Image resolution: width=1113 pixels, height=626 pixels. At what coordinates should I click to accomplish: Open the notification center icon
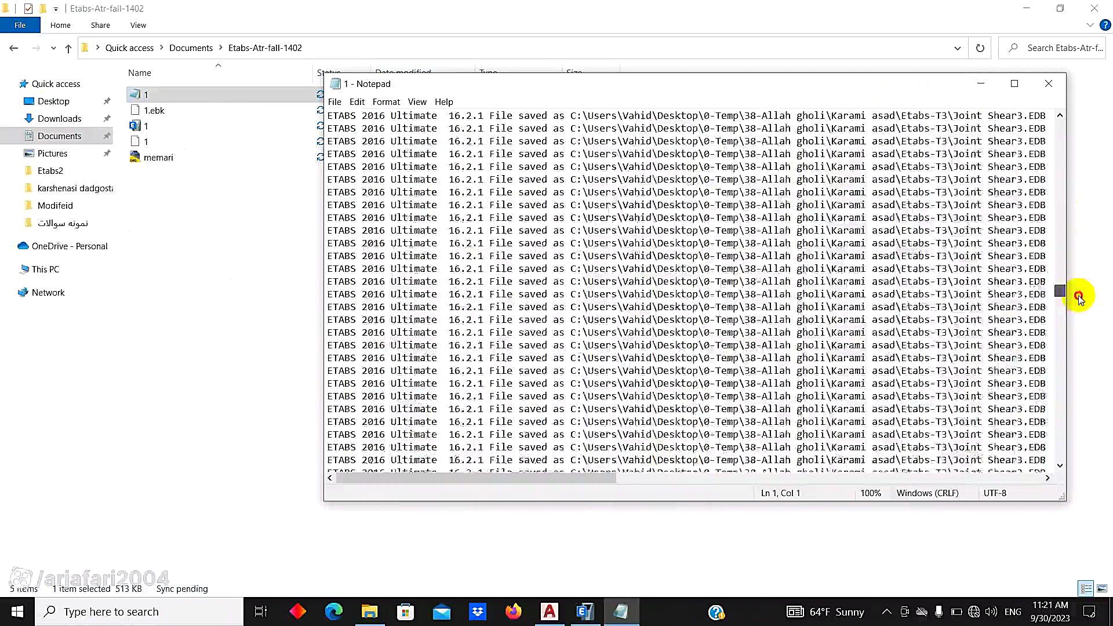click(1089, 612)
